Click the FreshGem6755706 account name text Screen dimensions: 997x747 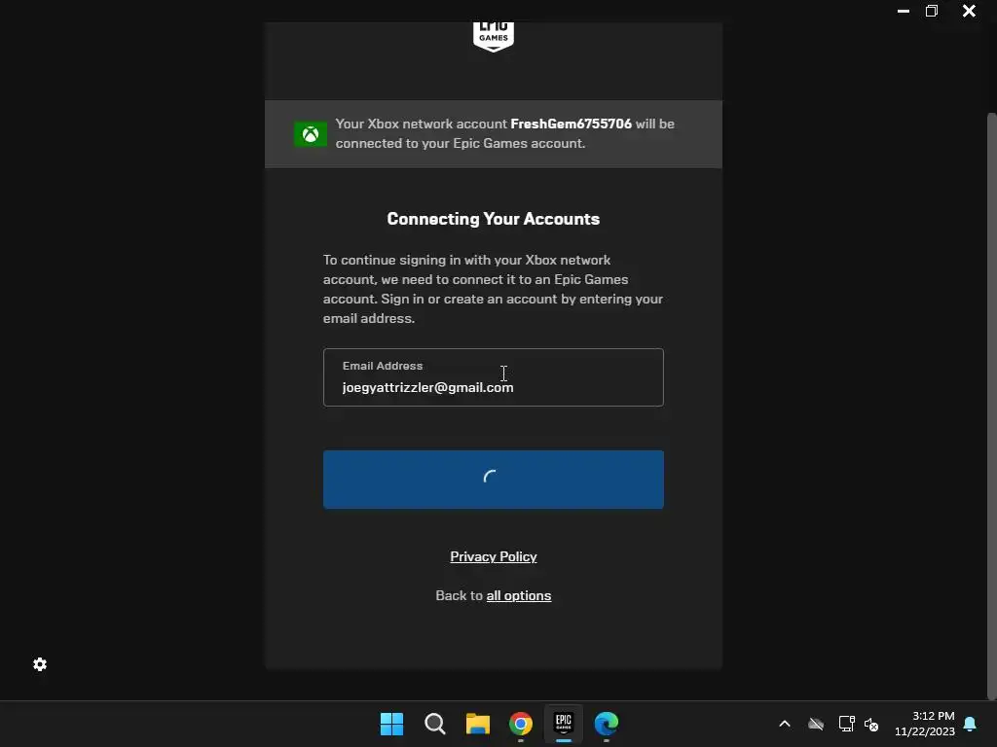coord(571,124)
